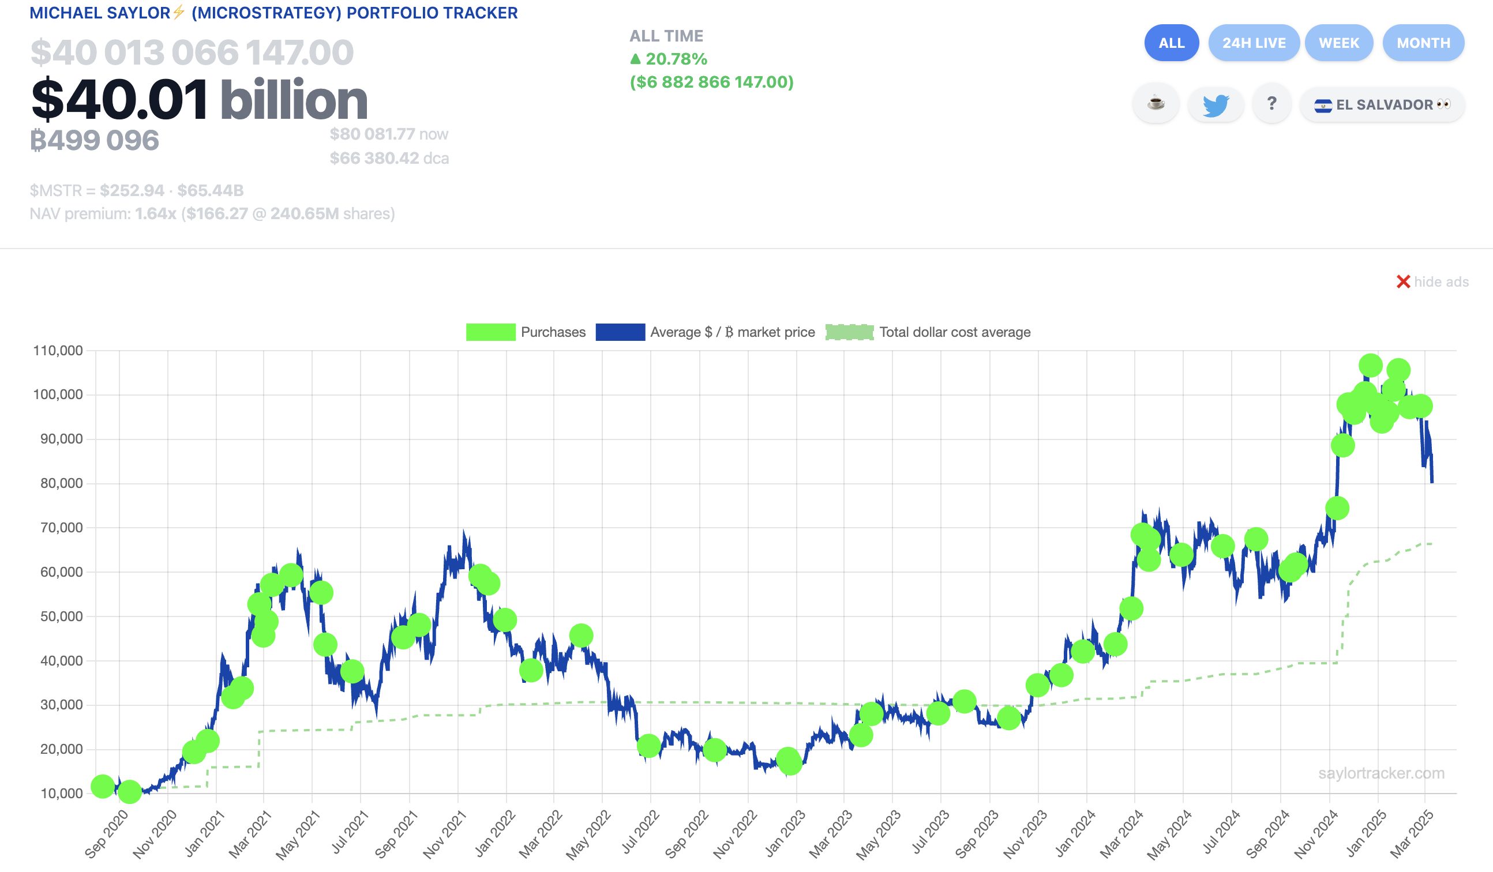The width and height of the screenshot is (1493, 872).
Task: Open the EL SALVADOR tracker button
Action: click(x=1382, y=104)
